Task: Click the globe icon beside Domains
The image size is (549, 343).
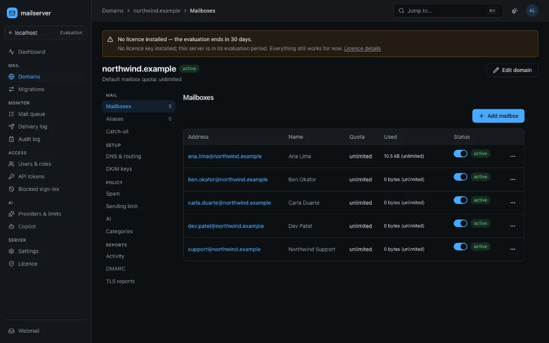Action: tap(11, 77)
